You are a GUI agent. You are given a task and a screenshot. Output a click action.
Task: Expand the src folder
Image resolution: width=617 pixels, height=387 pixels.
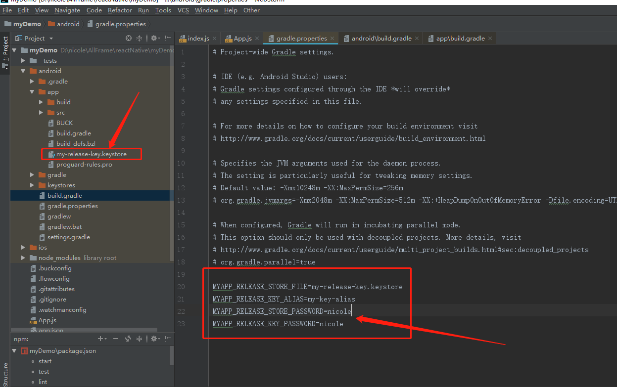coord(41,113)
